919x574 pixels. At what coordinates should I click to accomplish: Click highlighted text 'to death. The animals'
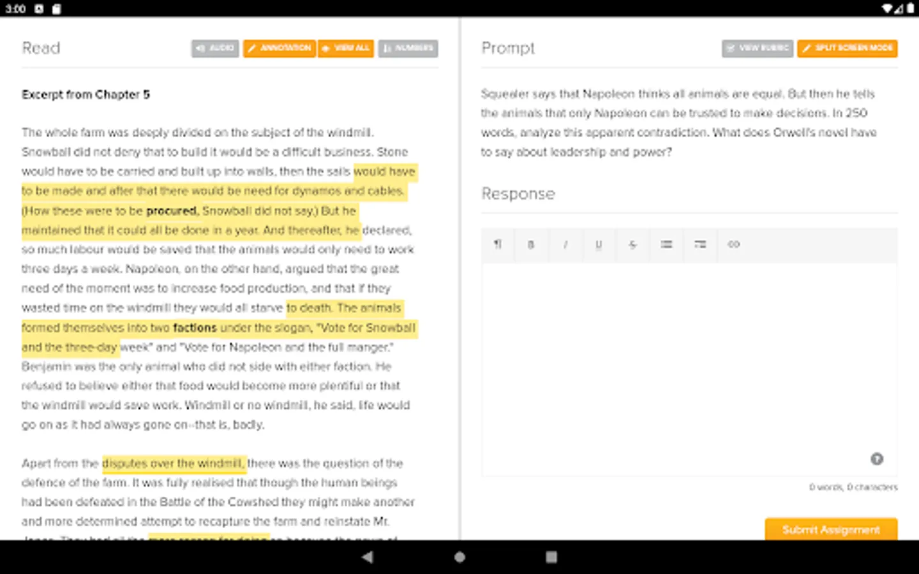(x=345, y=308)
